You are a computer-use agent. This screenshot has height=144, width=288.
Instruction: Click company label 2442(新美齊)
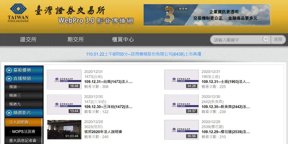[212, 102]
